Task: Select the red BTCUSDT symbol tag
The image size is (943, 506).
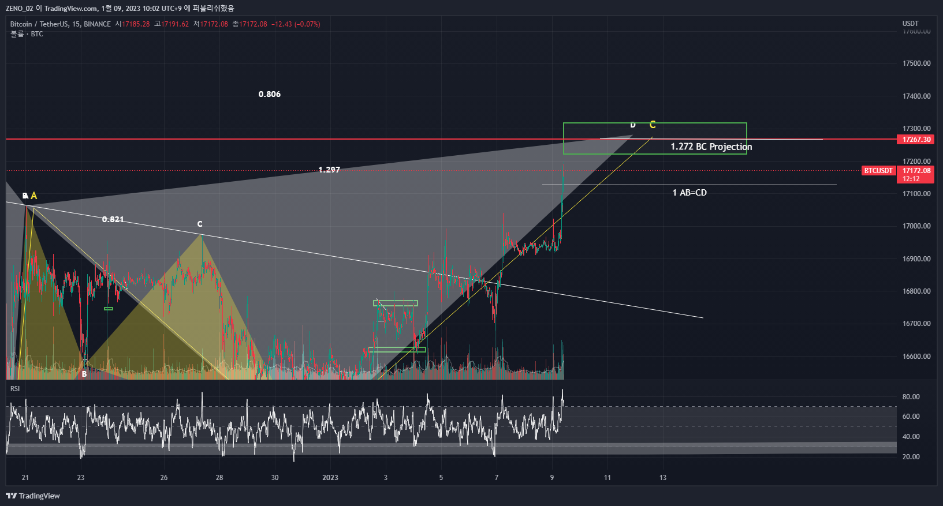Action: coord(878,171)
